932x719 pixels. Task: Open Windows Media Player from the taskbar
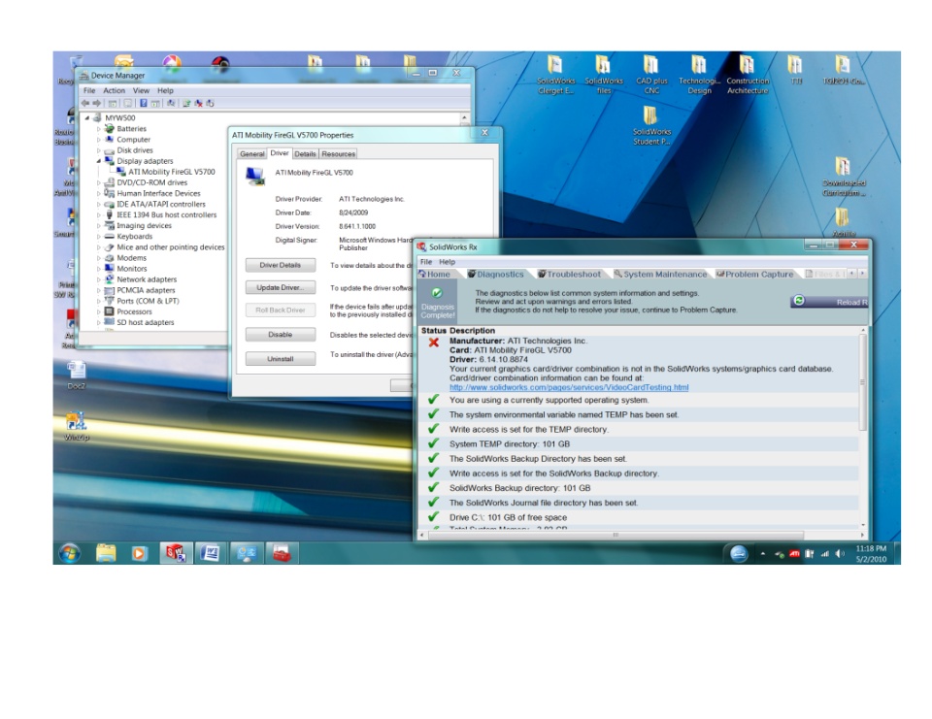coord(139,553)
